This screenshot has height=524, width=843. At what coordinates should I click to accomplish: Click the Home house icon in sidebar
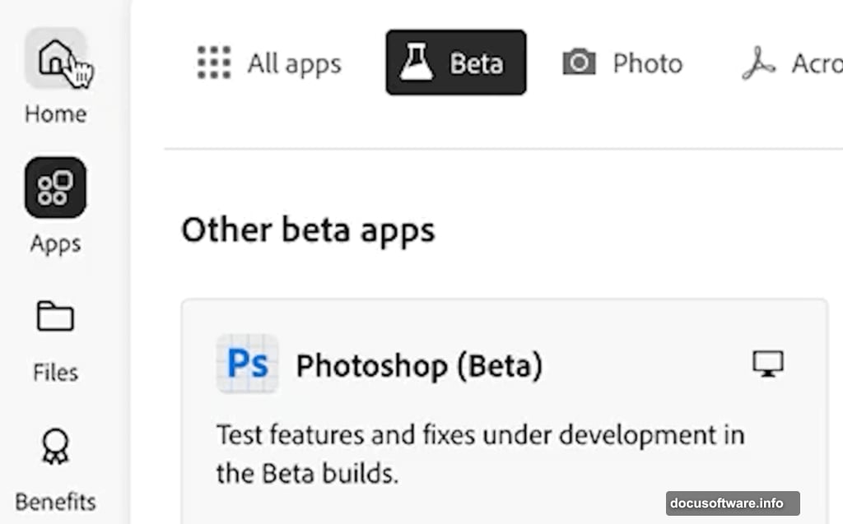54,58
